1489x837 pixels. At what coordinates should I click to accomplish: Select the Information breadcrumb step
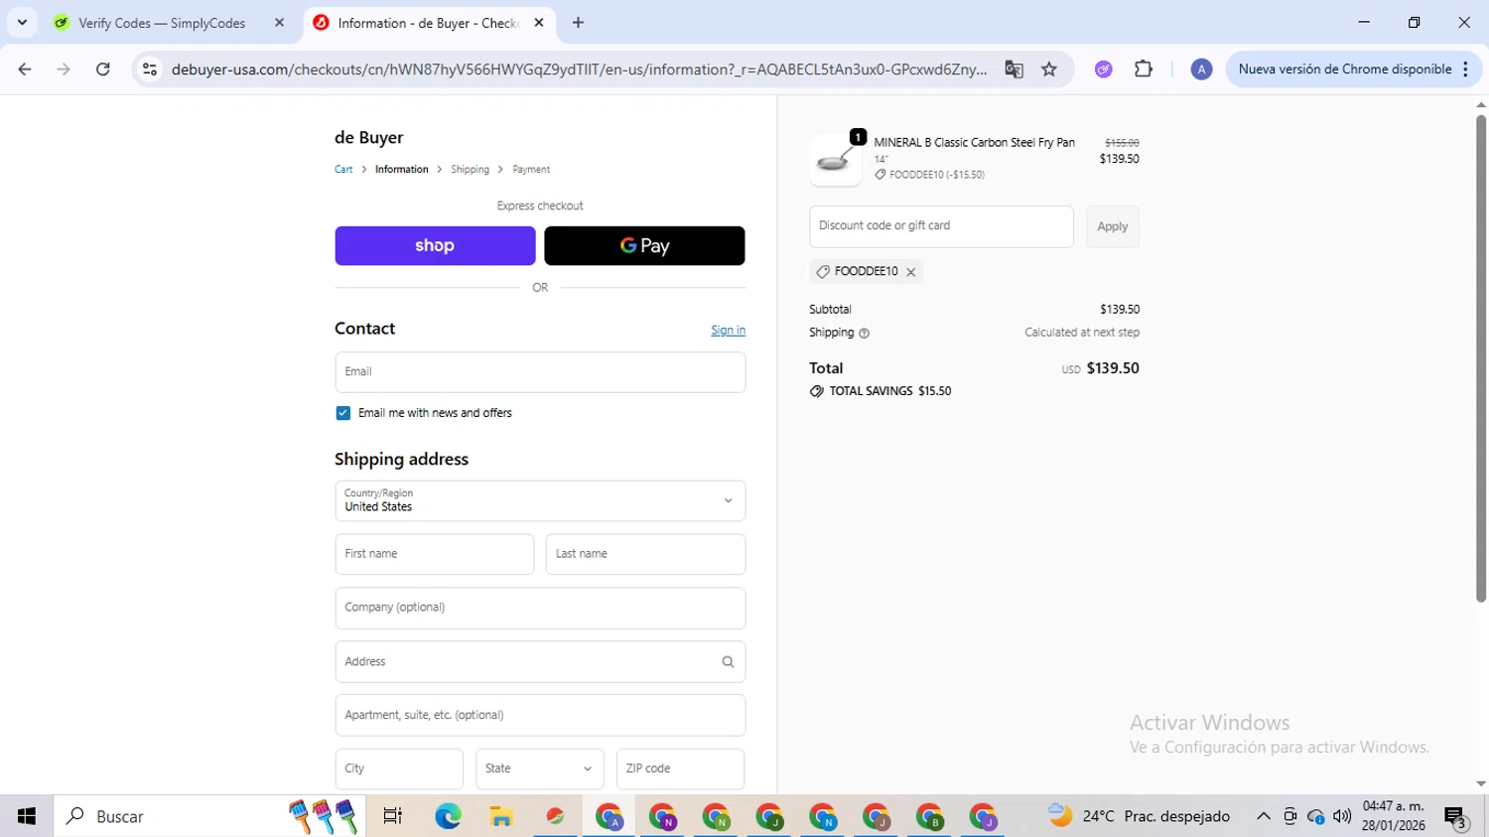click(x=401, y=170)
